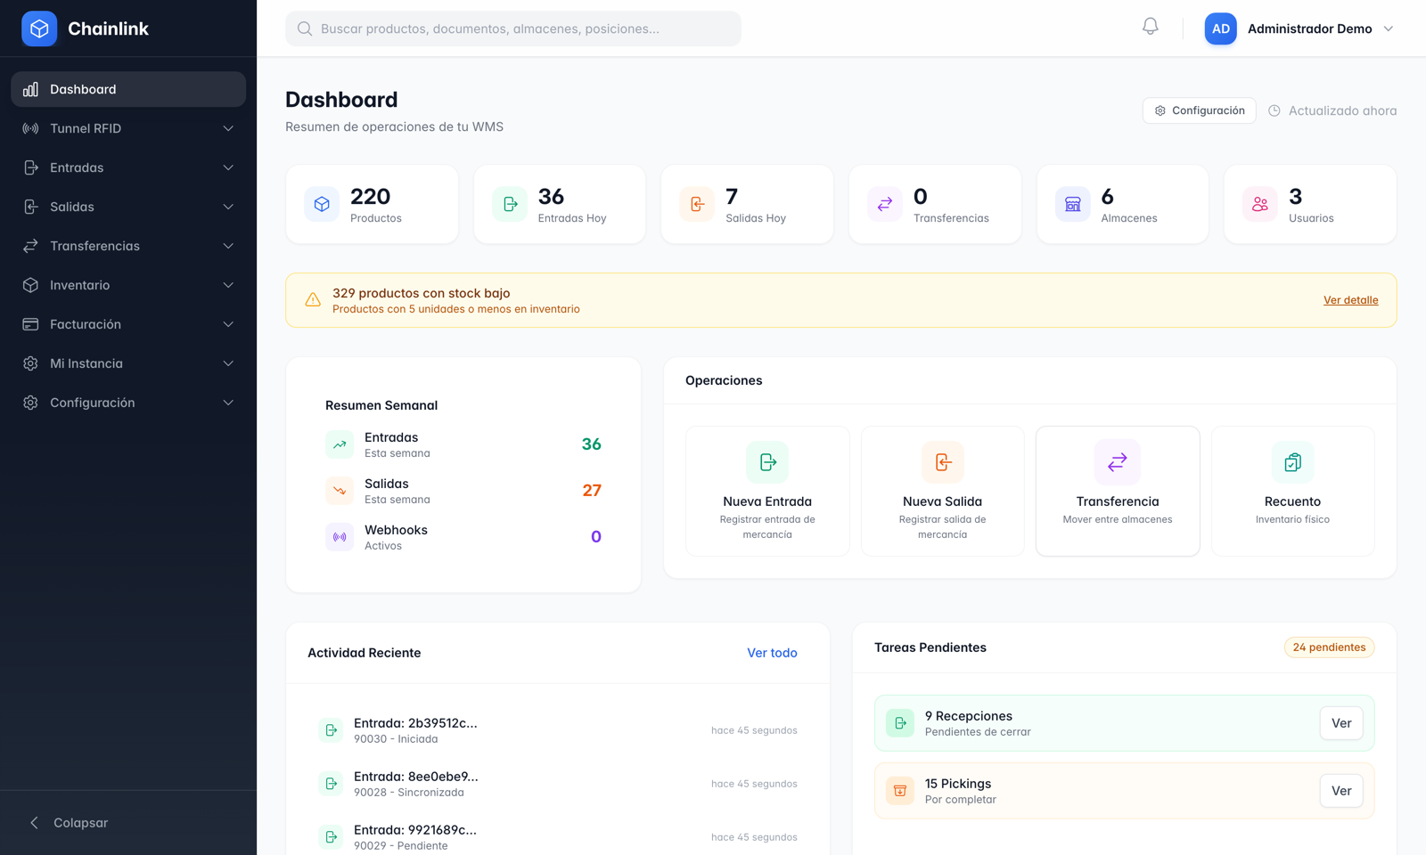Open Entradas menu item in sidebar

point(128,167)
